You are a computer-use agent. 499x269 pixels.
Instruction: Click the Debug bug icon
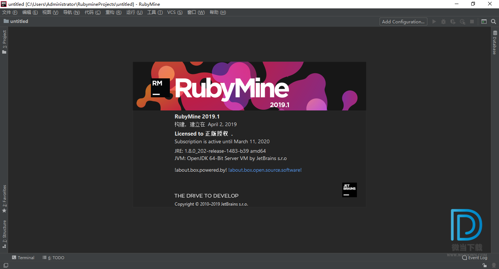pyautogui.click(x=443, y=22)
